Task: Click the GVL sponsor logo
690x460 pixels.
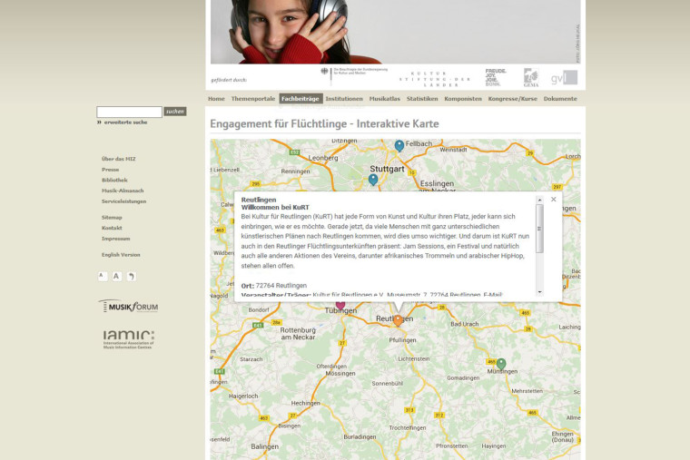Action: pos(564,78)
